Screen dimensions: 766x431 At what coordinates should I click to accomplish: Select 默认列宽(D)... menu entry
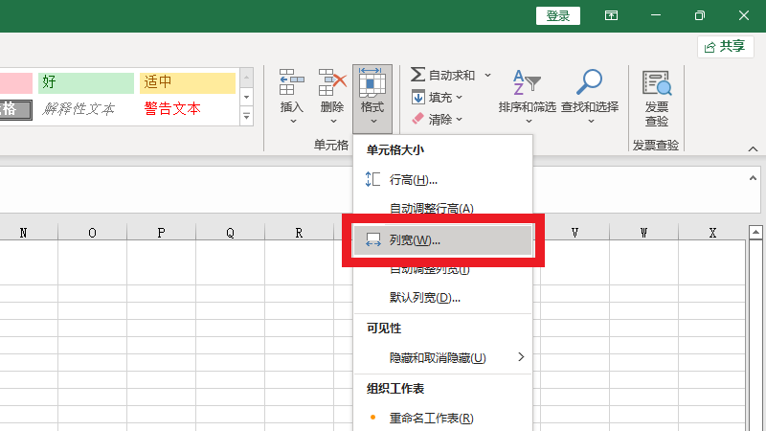point(424,298)
